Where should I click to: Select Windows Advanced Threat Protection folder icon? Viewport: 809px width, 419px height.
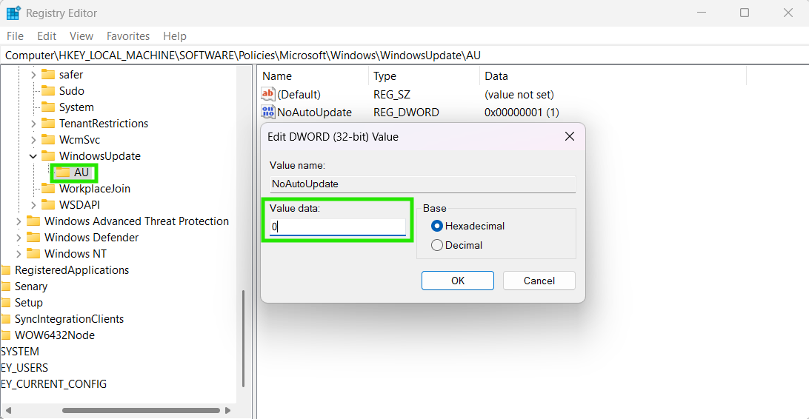33,221
